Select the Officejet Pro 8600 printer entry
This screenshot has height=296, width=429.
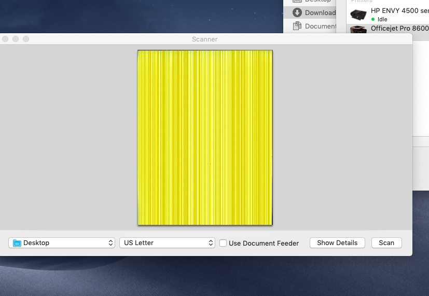[388, 29]
